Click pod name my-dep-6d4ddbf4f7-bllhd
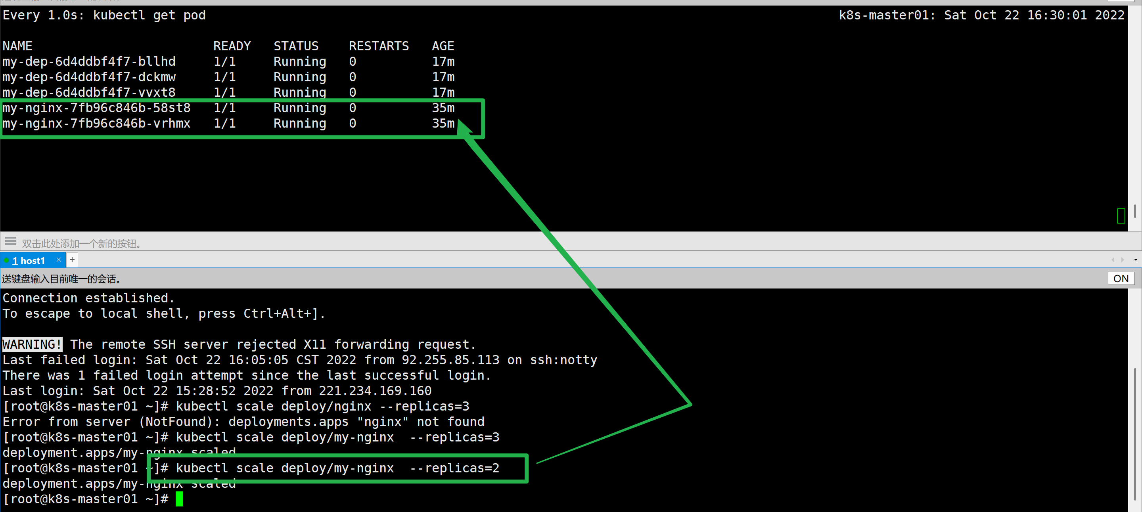 point(89,61)
